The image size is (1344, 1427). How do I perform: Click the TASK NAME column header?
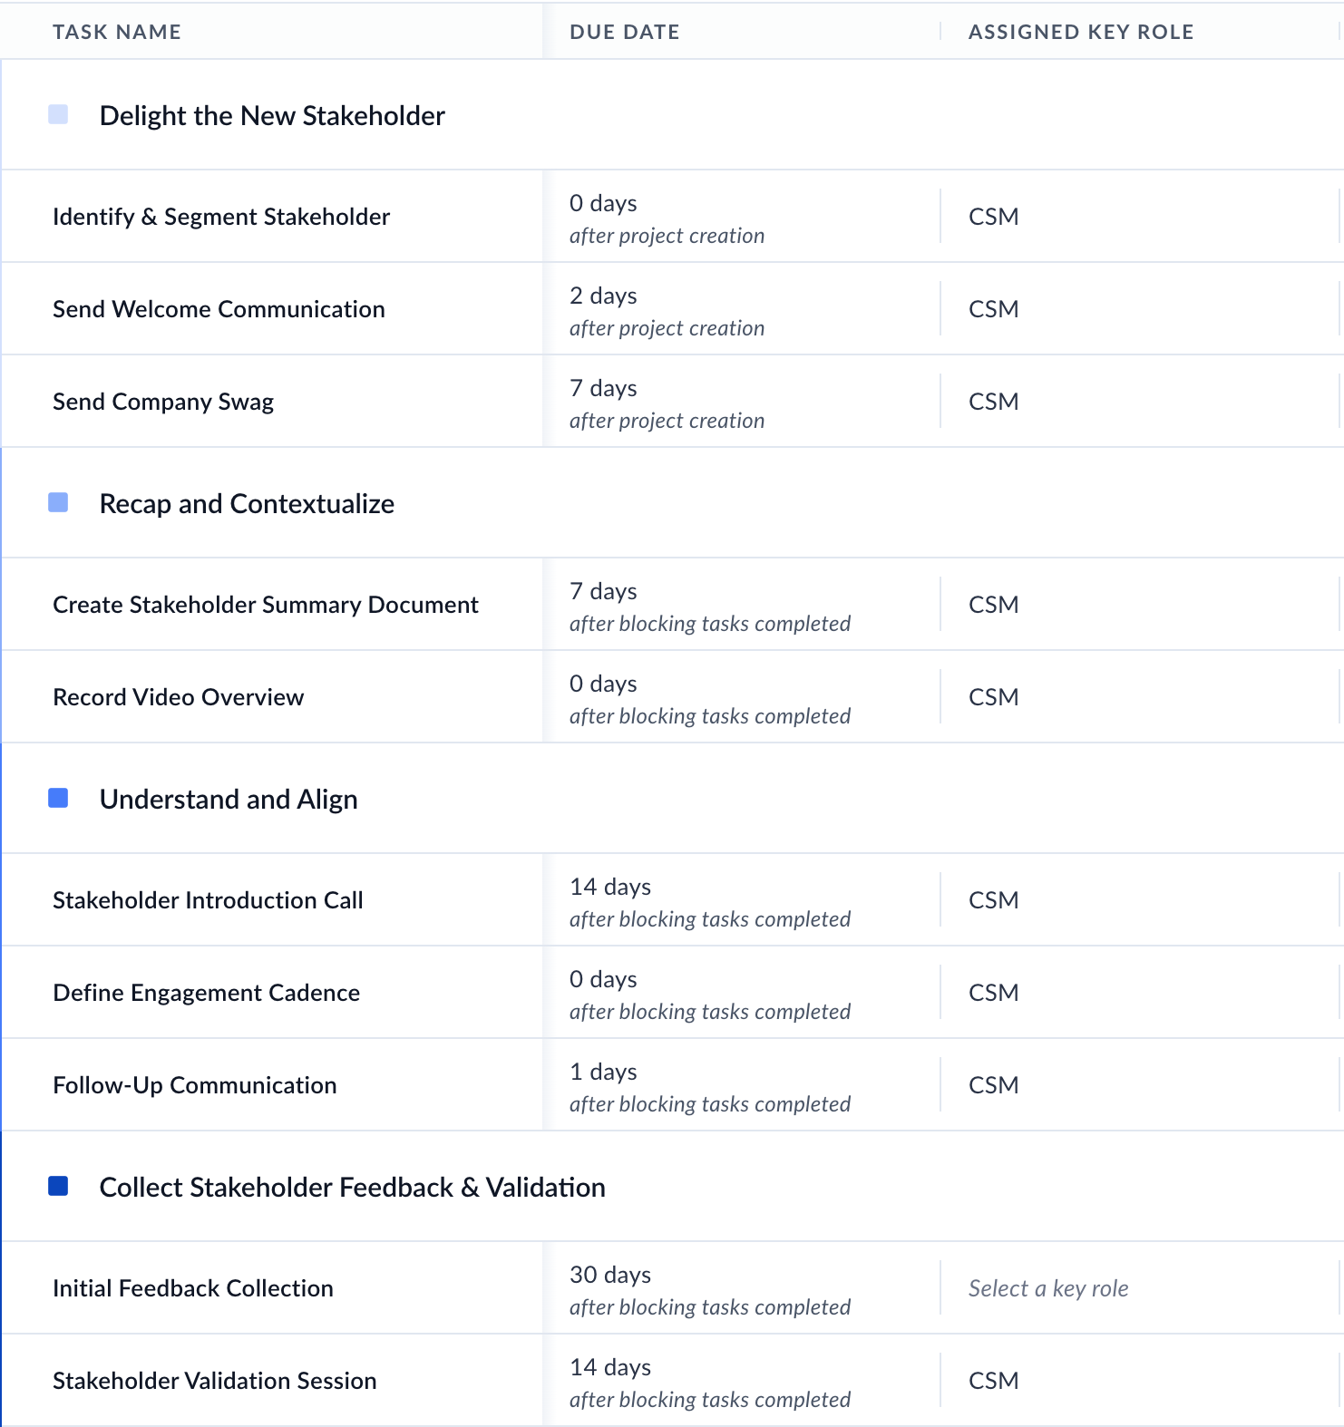[x=117, y=32]
